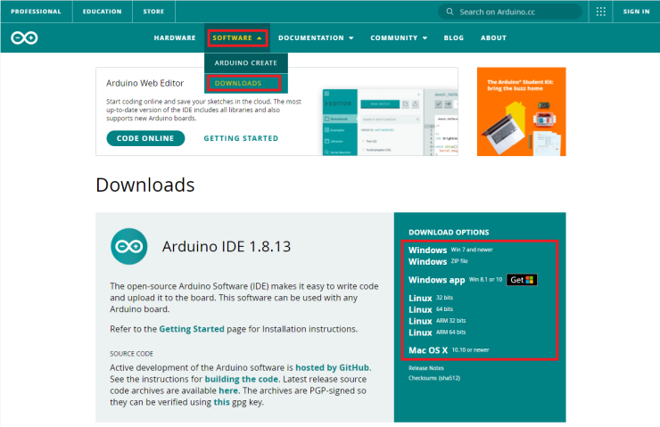This screenshot has height=427, width=660.
Task: Download the Windows ZIP file
Action: pos(438,261)
